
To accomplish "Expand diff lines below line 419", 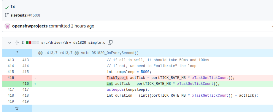I will (x=17, y=109).
